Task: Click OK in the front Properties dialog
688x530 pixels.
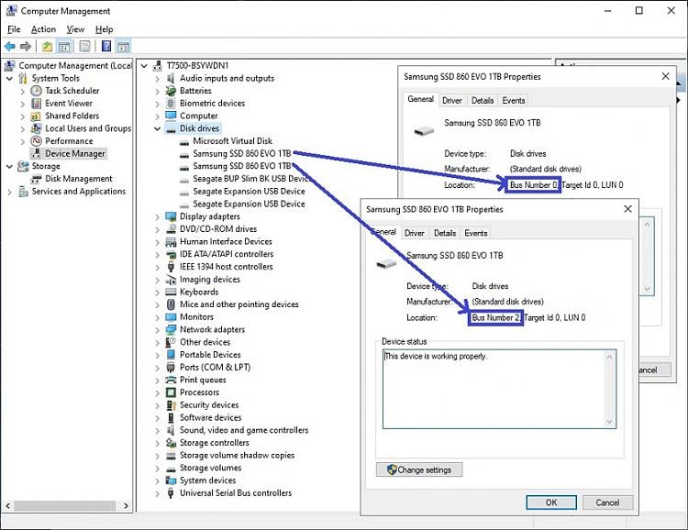Action: point(551,502)
